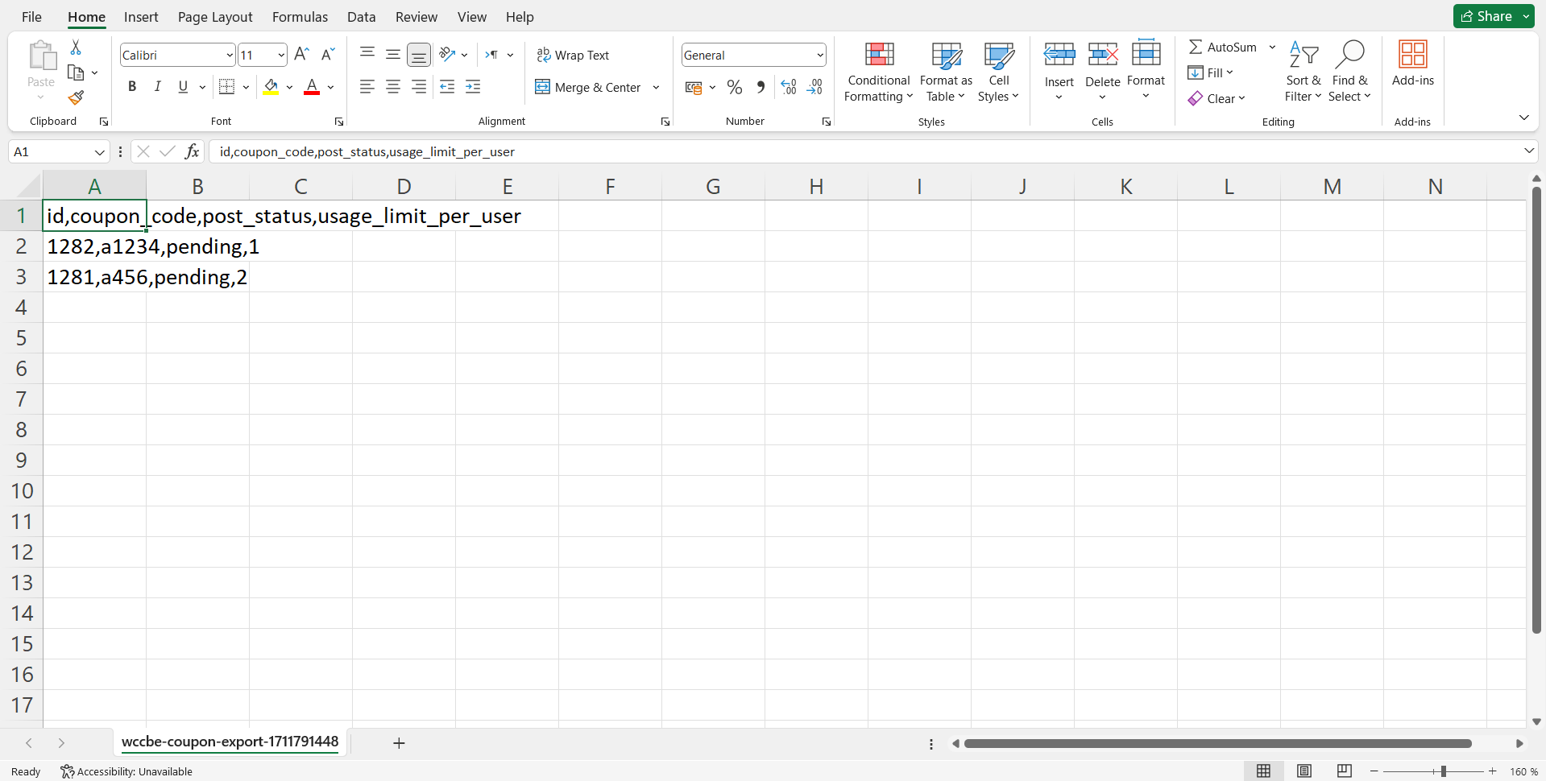Toggle Wrap Text on selected cell
1546x781 pixels.
[x=573, y=55]
